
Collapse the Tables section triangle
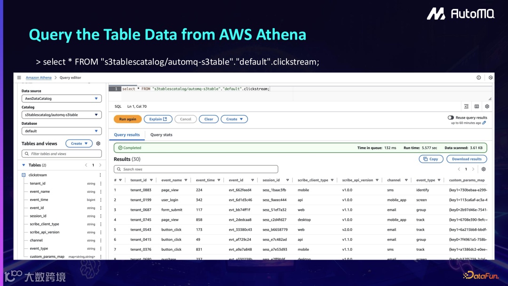[24, 165]
